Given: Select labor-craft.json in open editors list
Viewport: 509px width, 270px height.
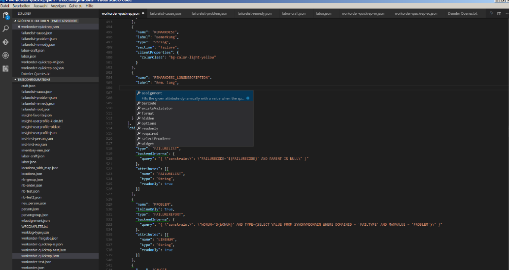Looking at the screenshot, I should 33,50.
